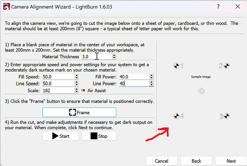Click the Line Power label

pos(105,84)
